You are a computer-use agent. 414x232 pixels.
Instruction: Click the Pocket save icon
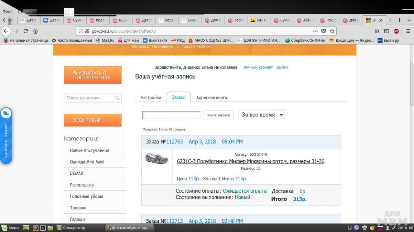point(324,31)
